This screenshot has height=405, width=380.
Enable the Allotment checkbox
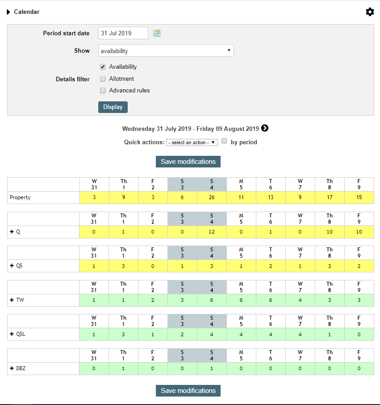pyautogui.click(x=103, y=79)
